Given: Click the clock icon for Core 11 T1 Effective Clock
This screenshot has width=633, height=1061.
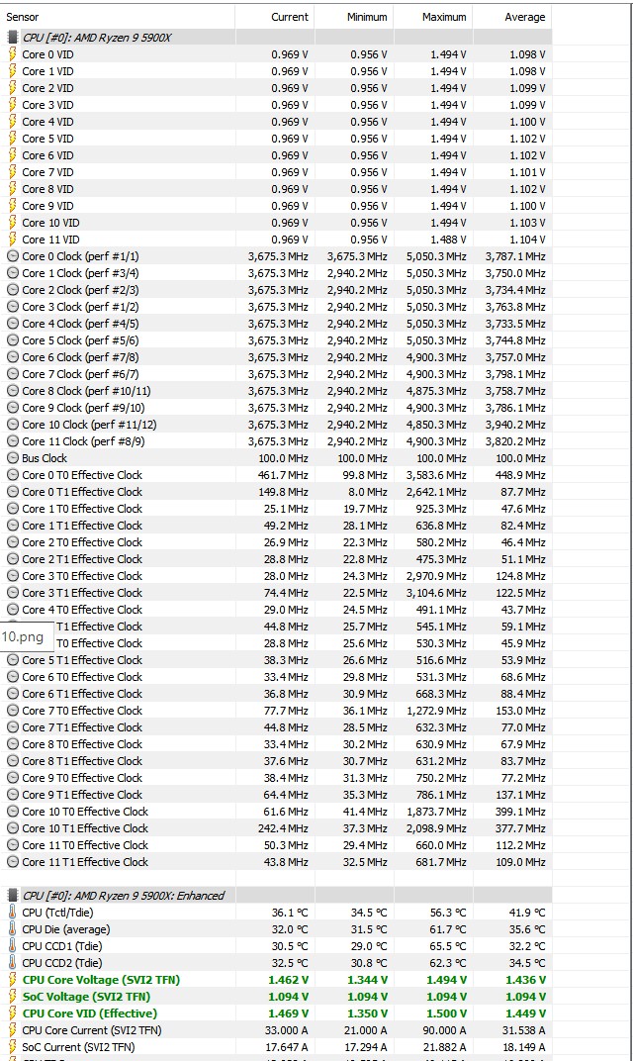Looking at the screenshot, I should [x=13, y=862].
